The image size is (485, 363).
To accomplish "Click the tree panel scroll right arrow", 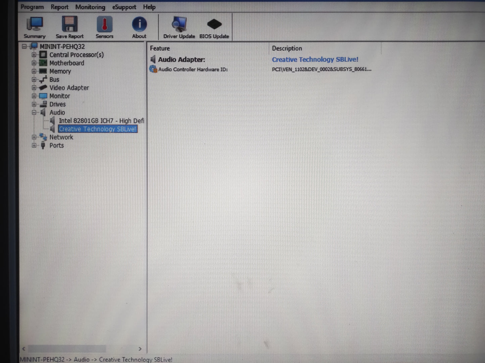I will (140, 349).
